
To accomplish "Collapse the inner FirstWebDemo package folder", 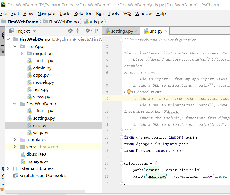I will point(15,104).
